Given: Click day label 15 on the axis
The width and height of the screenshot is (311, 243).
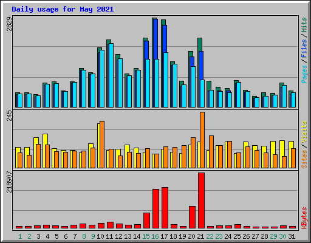Looking at the screenshot, I should tap(146, 236).
